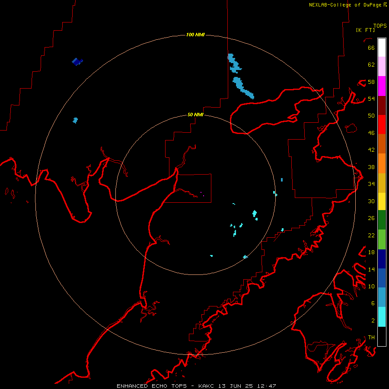
Task: Pick the dark orange legend swatch near 42
Action: (x=382, y=143)
